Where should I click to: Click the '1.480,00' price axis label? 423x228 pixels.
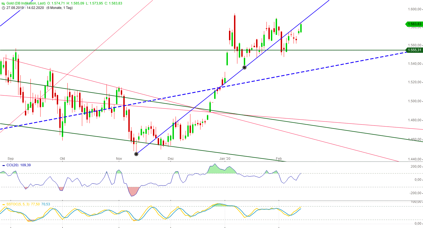pyautogui.click(x=415, y=120)
